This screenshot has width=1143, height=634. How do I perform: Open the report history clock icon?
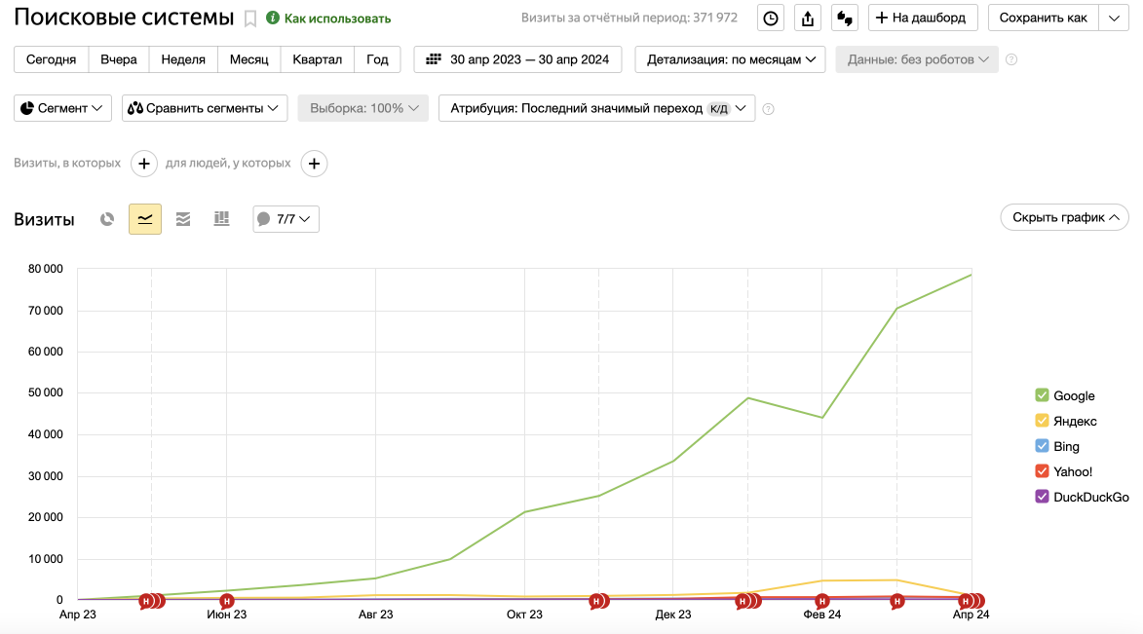(x=771, y=19)
